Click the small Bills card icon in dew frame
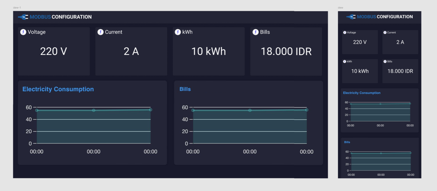This screenshot has height=191, width=437. (385, 62)
